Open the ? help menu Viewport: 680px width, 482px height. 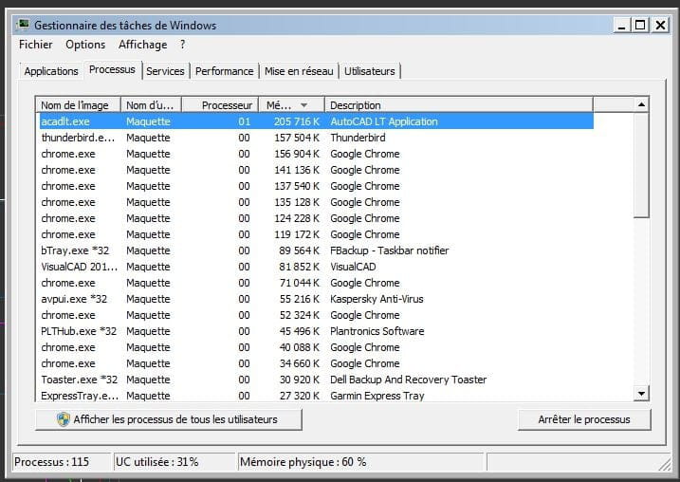click(183, 45)
